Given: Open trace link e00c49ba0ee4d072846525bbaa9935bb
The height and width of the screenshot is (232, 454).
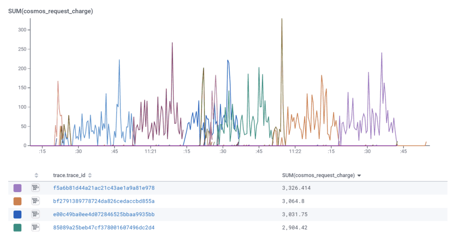Looking at the screenshot, I should (104, 214).
